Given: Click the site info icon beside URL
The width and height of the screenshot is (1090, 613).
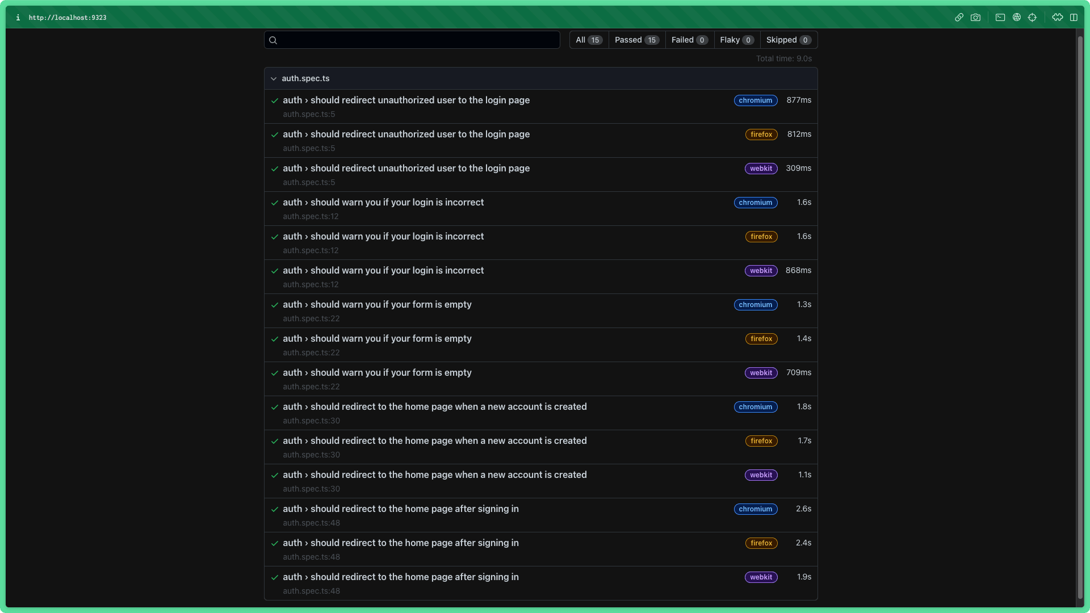Looking at the screenshot, I should tap(18, 18).
